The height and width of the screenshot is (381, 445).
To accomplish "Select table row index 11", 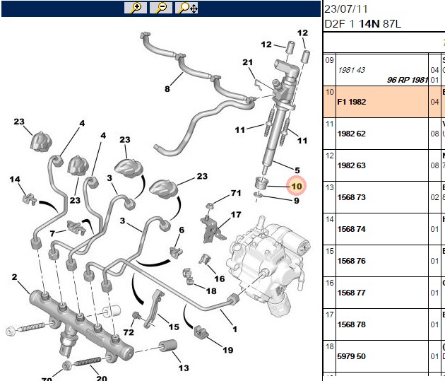I will coord(329,124).
